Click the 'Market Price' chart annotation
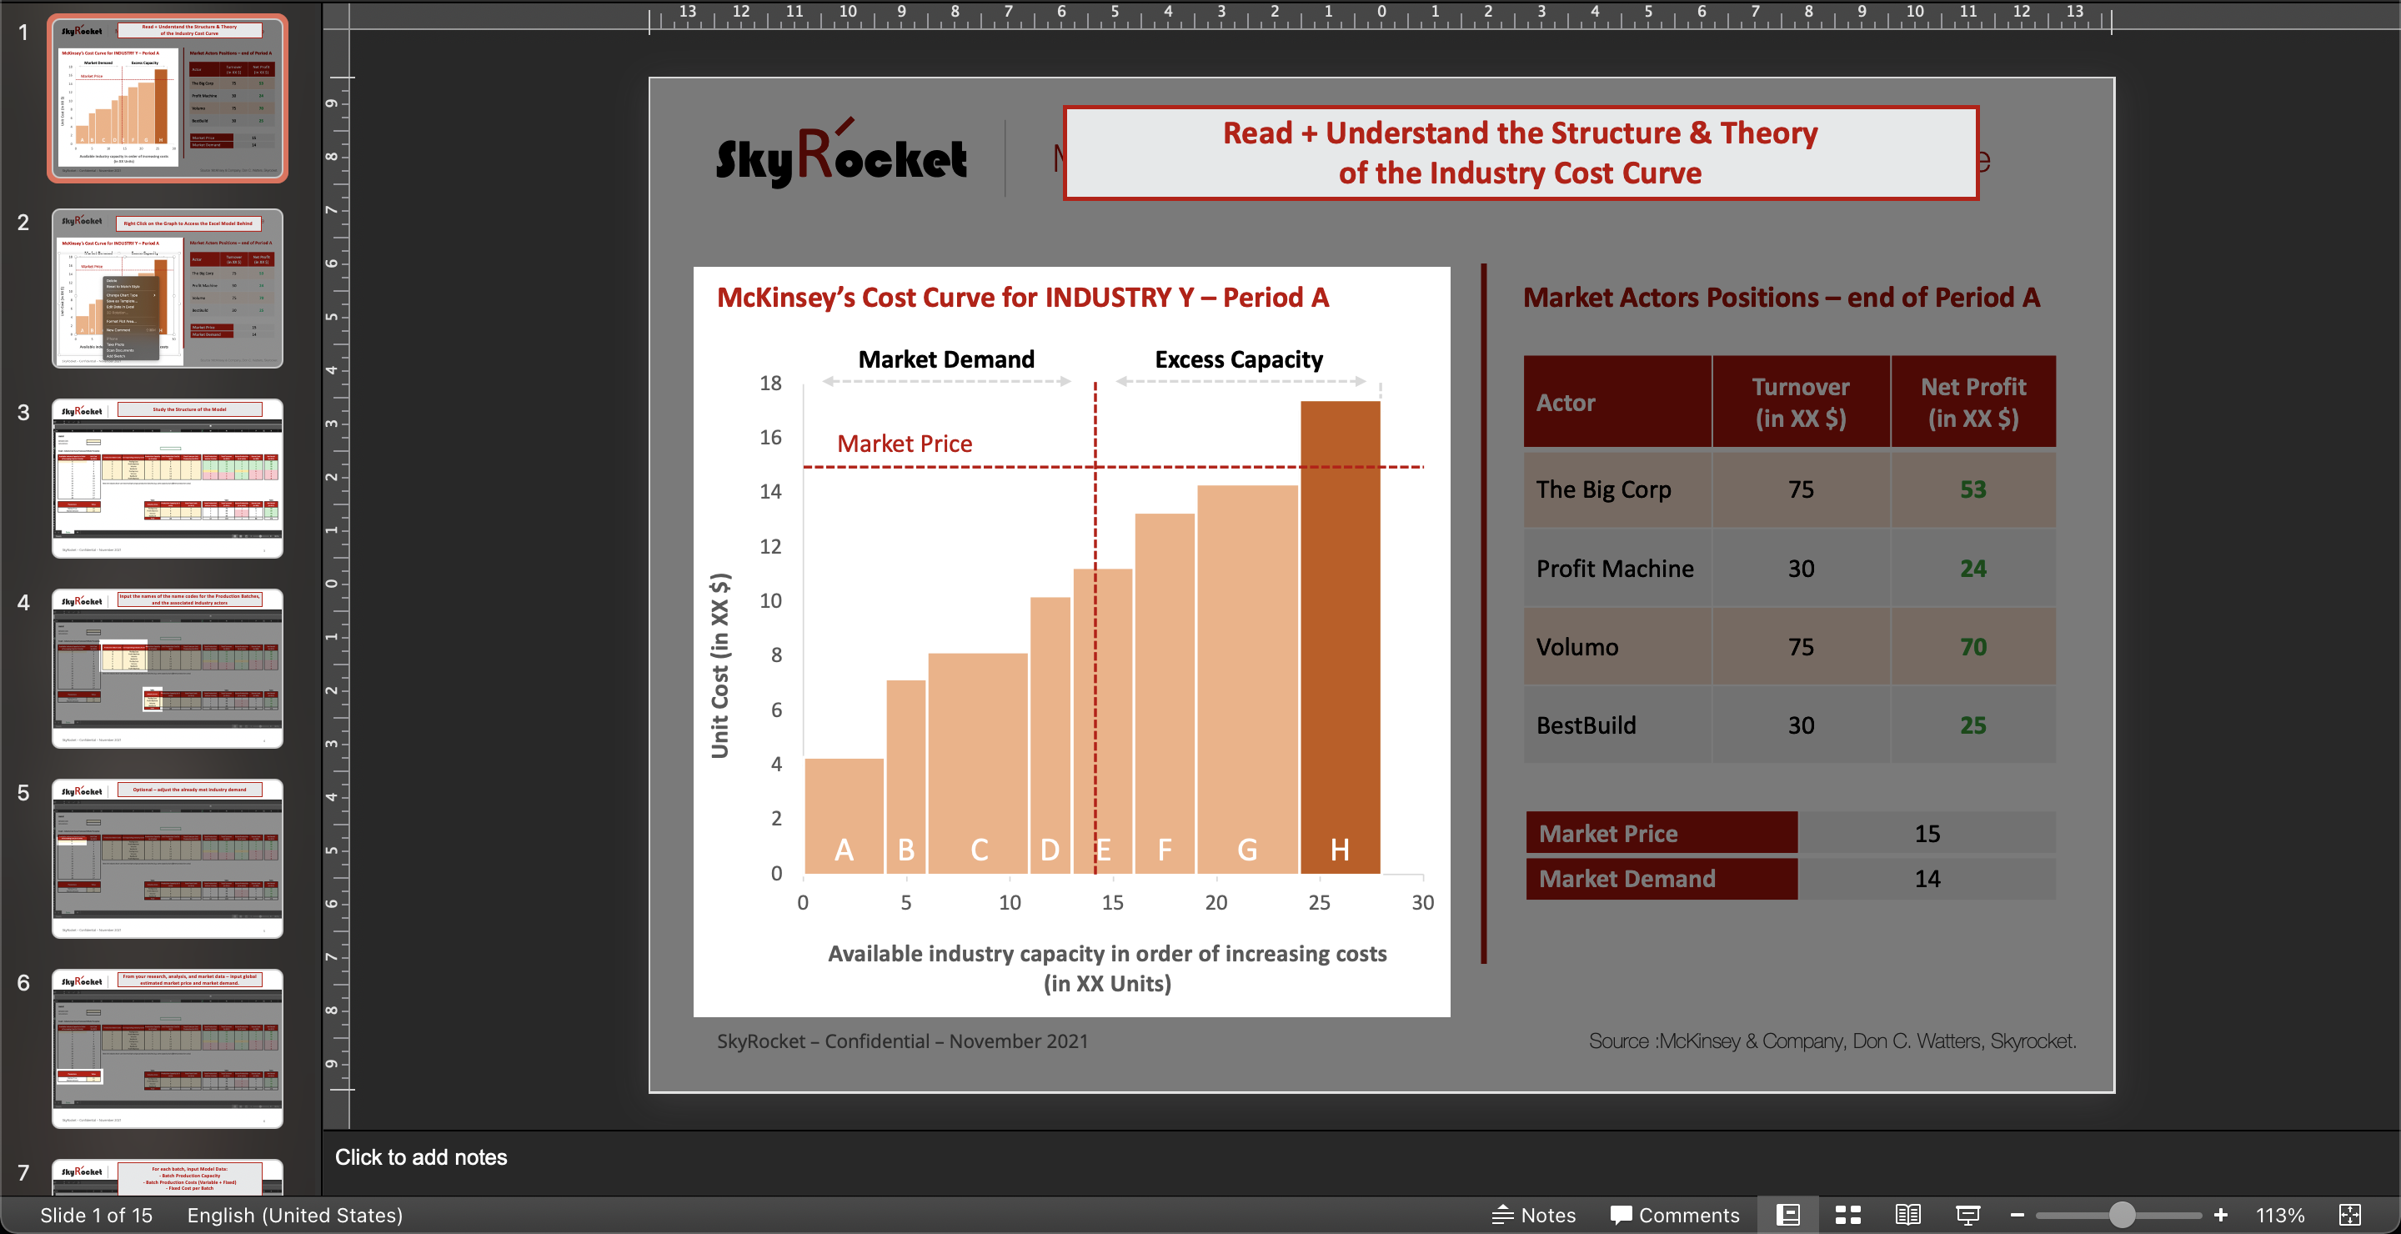The height and width of the screenshot is (1234, 2401). click(x=904, y=444)
